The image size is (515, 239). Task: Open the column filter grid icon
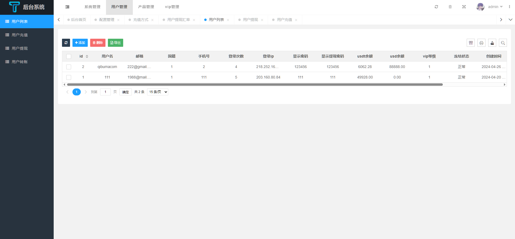tap(471, 43)
